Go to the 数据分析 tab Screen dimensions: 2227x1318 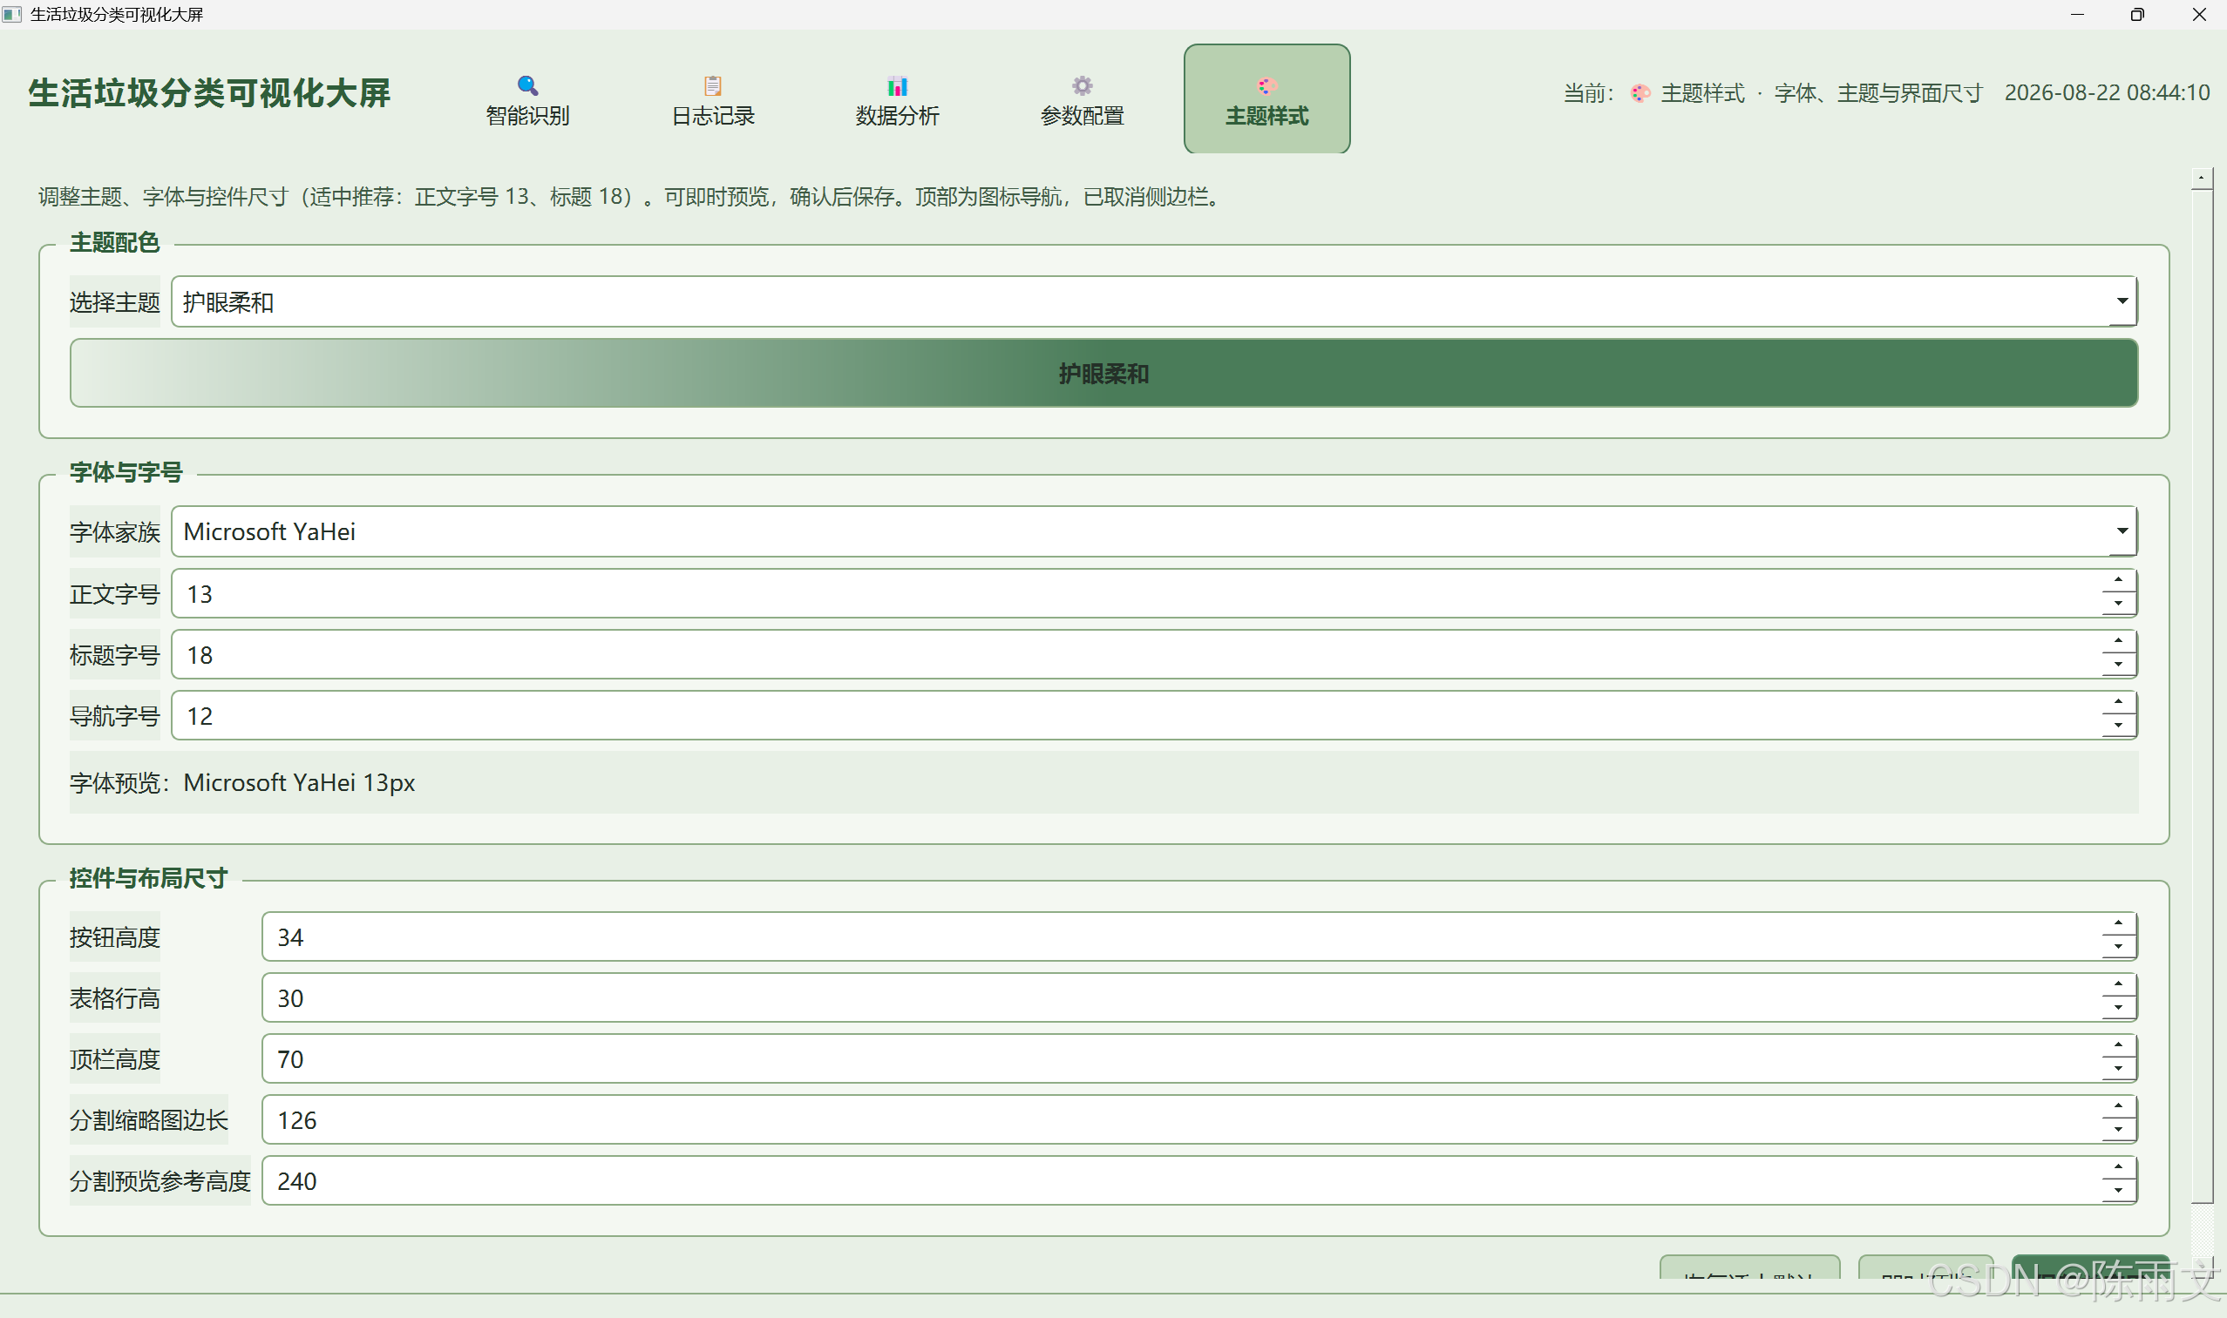(x=897, y=99)
